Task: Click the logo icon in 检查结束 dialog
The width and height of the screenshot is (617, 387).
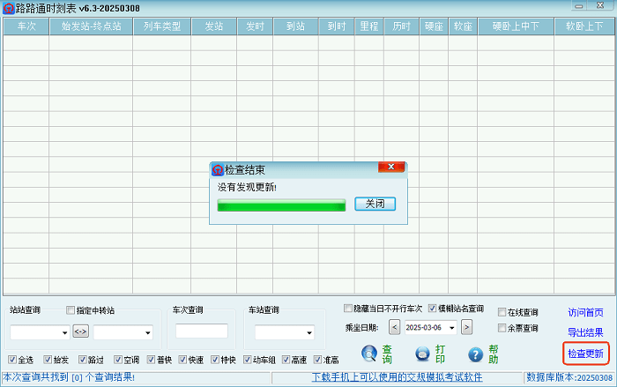Action: click(x=217, y=169)
